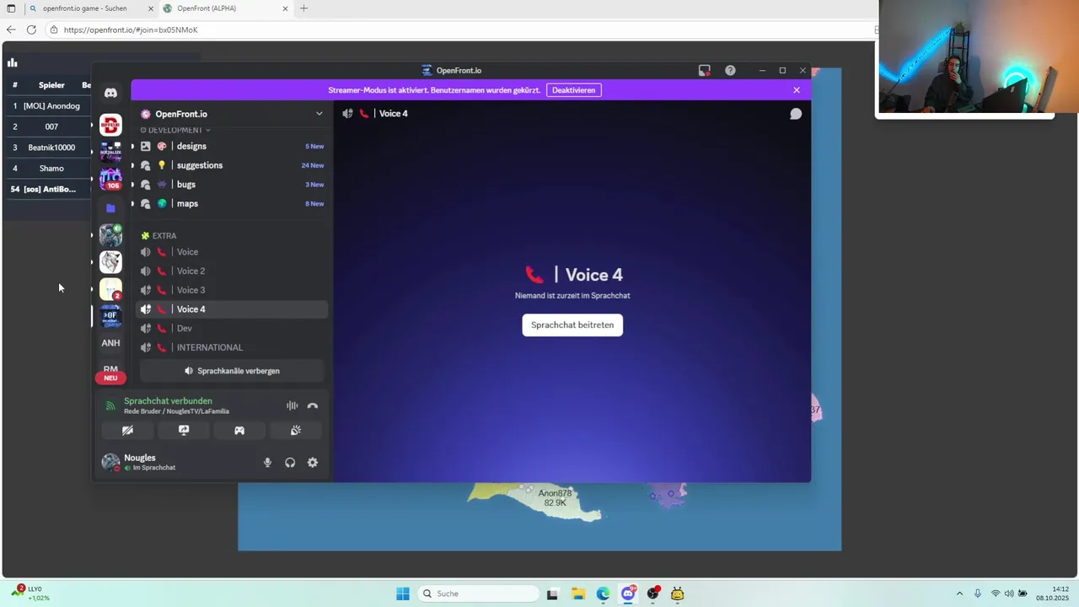Viewport: 1079px width, 607px height.
Task: Disconnect from voice with hang-up icon
Action: pos(313,406)
